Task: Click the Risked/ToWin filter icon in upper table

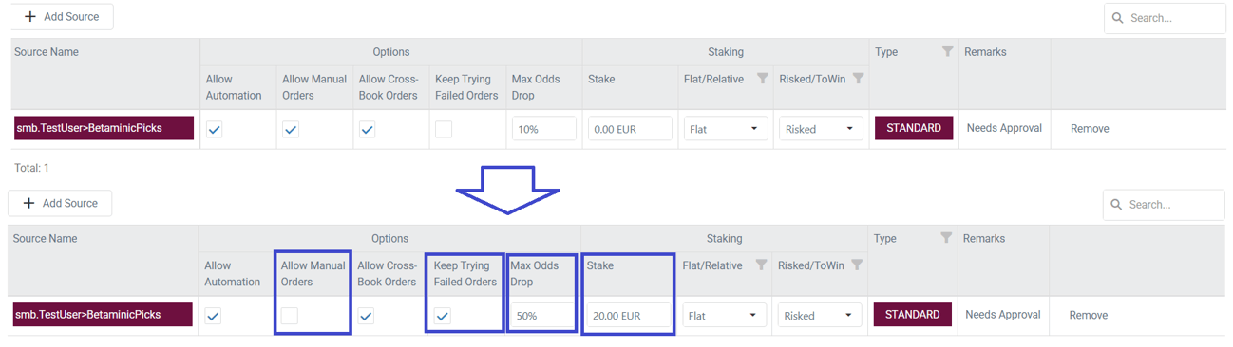Action: click(x=859, y=79)
